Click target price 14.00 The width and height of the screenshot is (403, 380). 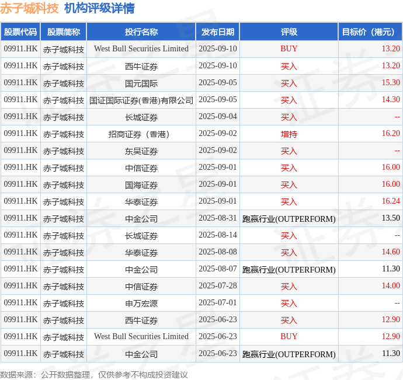(391, 285)
